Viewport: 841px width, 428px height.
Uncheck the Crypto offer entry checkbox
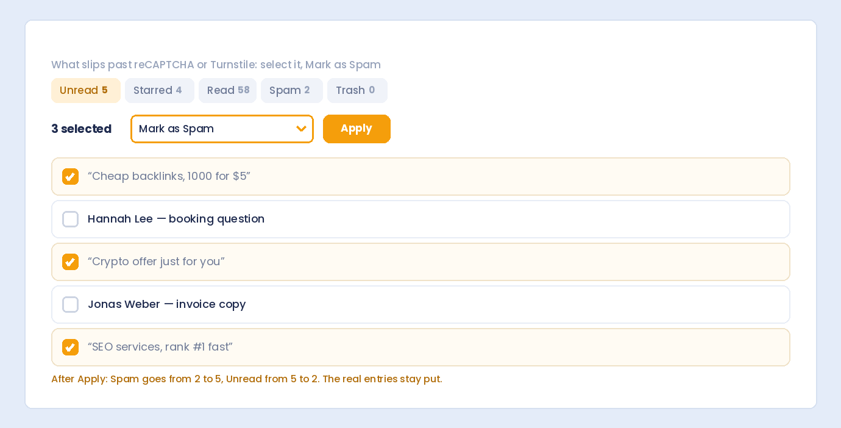coord(71,262)
